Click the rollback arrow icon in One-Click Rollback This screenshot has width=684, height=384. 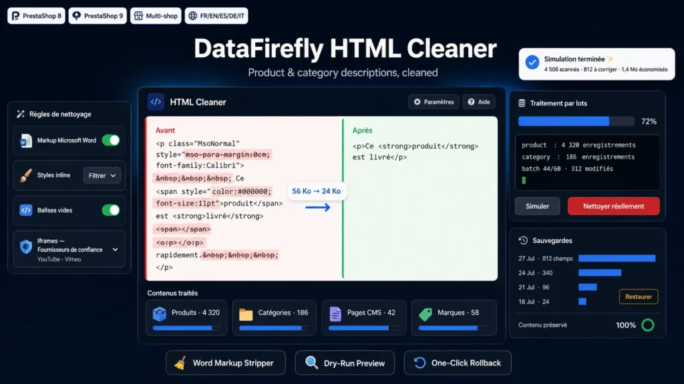point(419,363)
